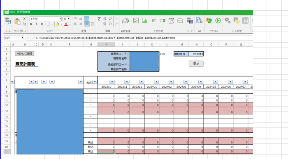Click the 表示 button

196,64
